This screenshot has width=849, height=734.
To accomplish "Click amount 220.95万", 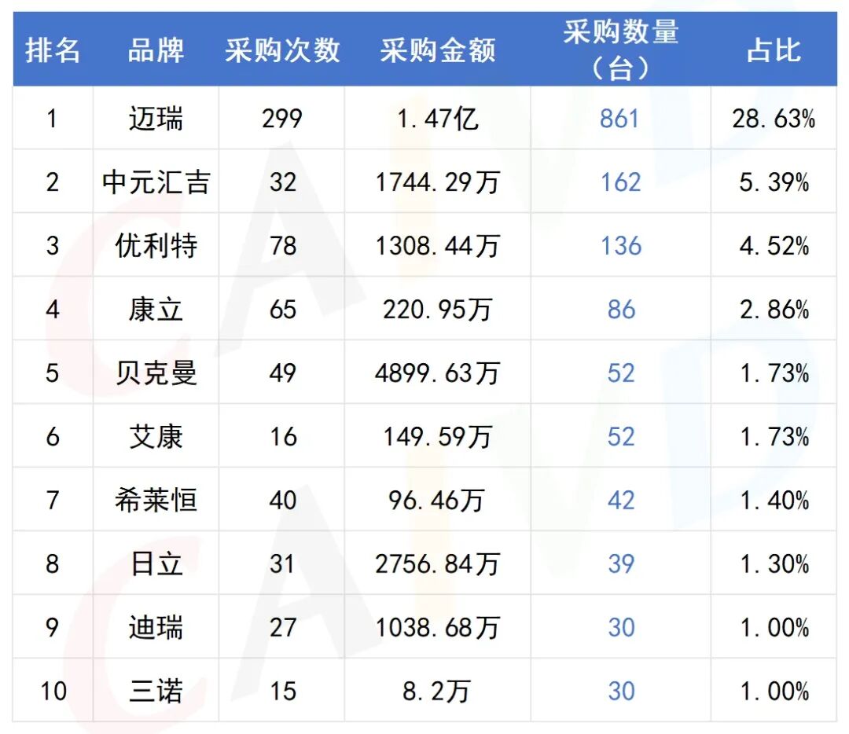I will tap(438, 310).
